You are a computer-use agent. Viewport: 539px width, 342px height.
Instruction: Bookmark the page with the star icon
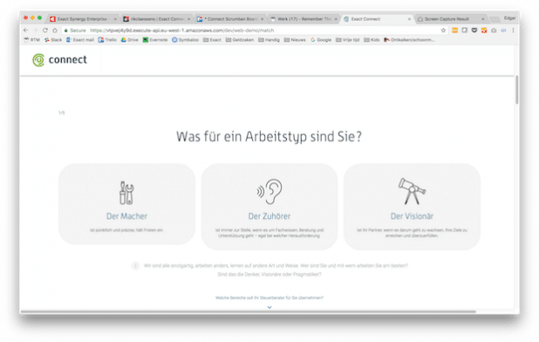click(443, 31)
